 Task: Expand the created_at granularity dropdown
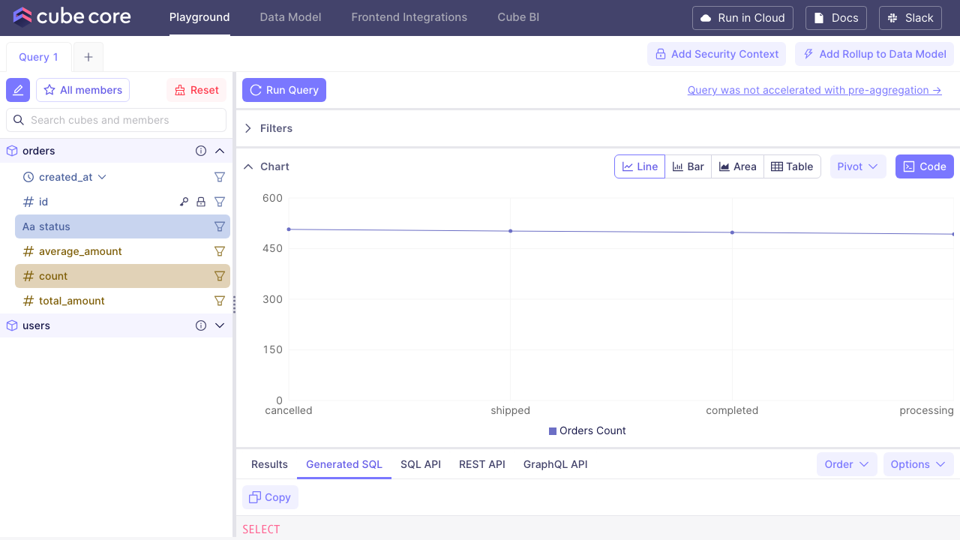[x=103, y=177]
